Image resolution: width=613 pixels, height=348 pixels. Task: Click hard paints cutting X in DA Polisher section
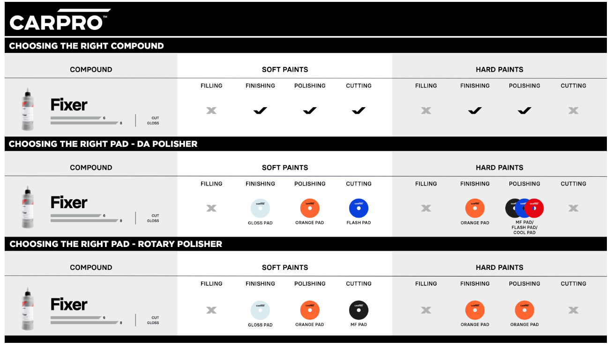(573, 209)
